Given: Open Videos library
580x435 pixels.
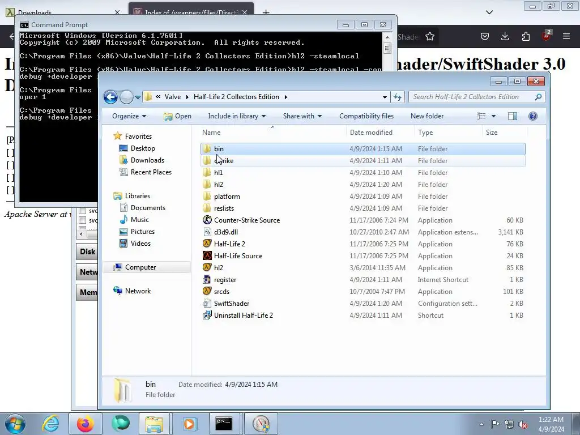Looking at the screenshot, I should pos(140,244).
